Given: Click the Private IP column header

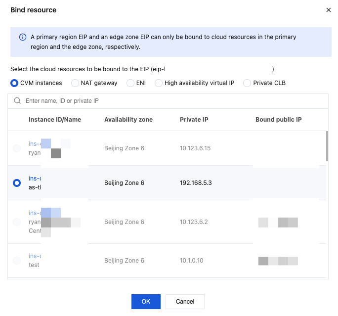Looking at the screenshot, I should 194,120.
